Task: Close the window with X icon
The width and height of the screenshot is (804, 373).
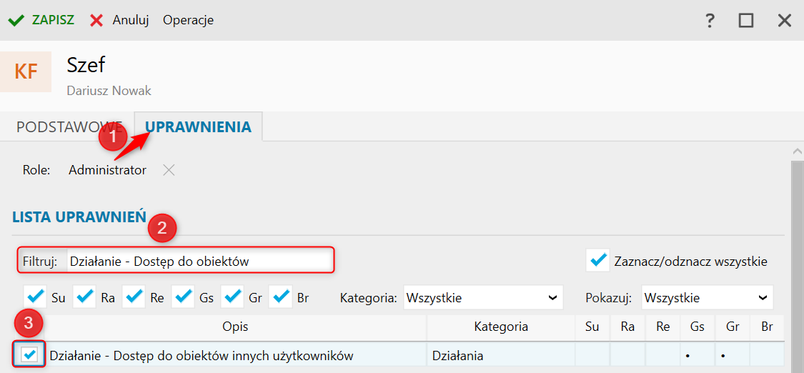Action: point(785,20)
